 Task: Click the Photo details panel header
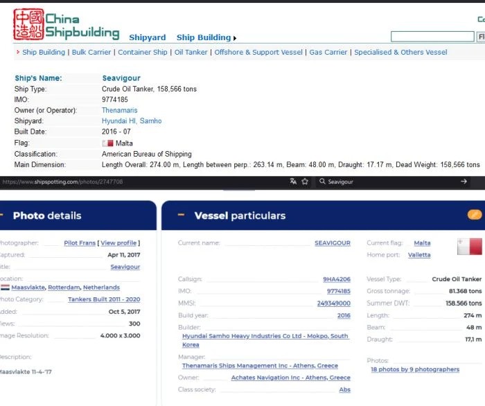78,215
